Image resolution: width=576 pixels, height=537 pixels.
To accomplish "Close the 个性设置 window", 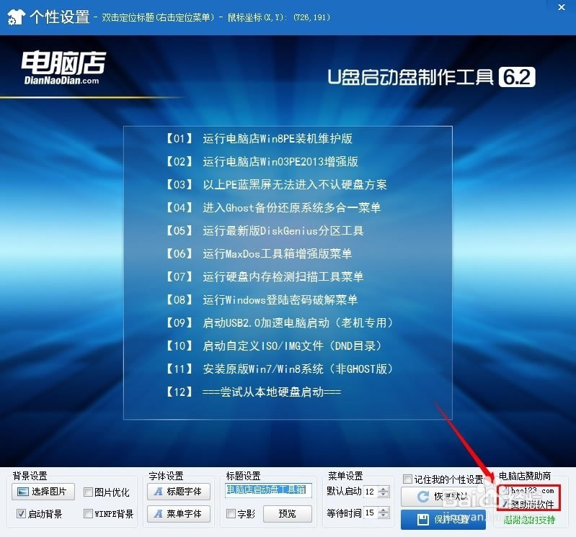I will point(562,7).
